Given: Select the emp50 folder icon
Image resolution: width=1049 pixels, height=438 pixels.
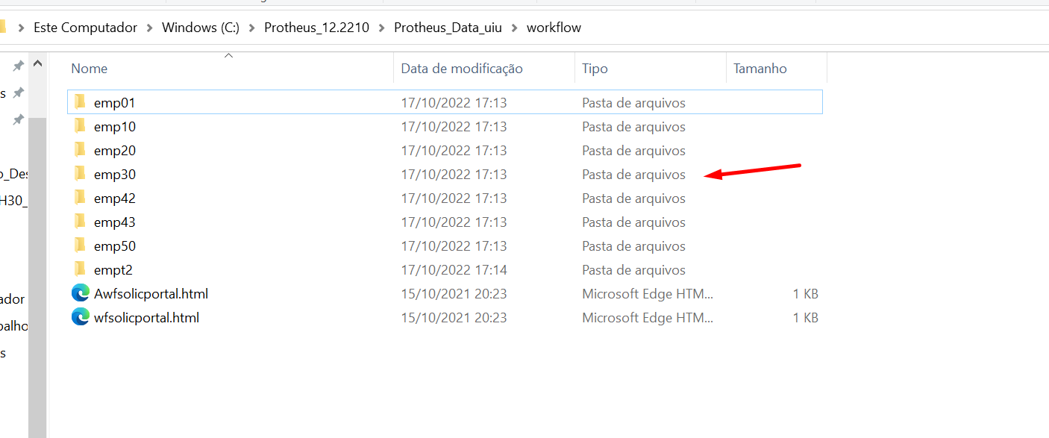Looking at the screenshot, I should point(80,245).
